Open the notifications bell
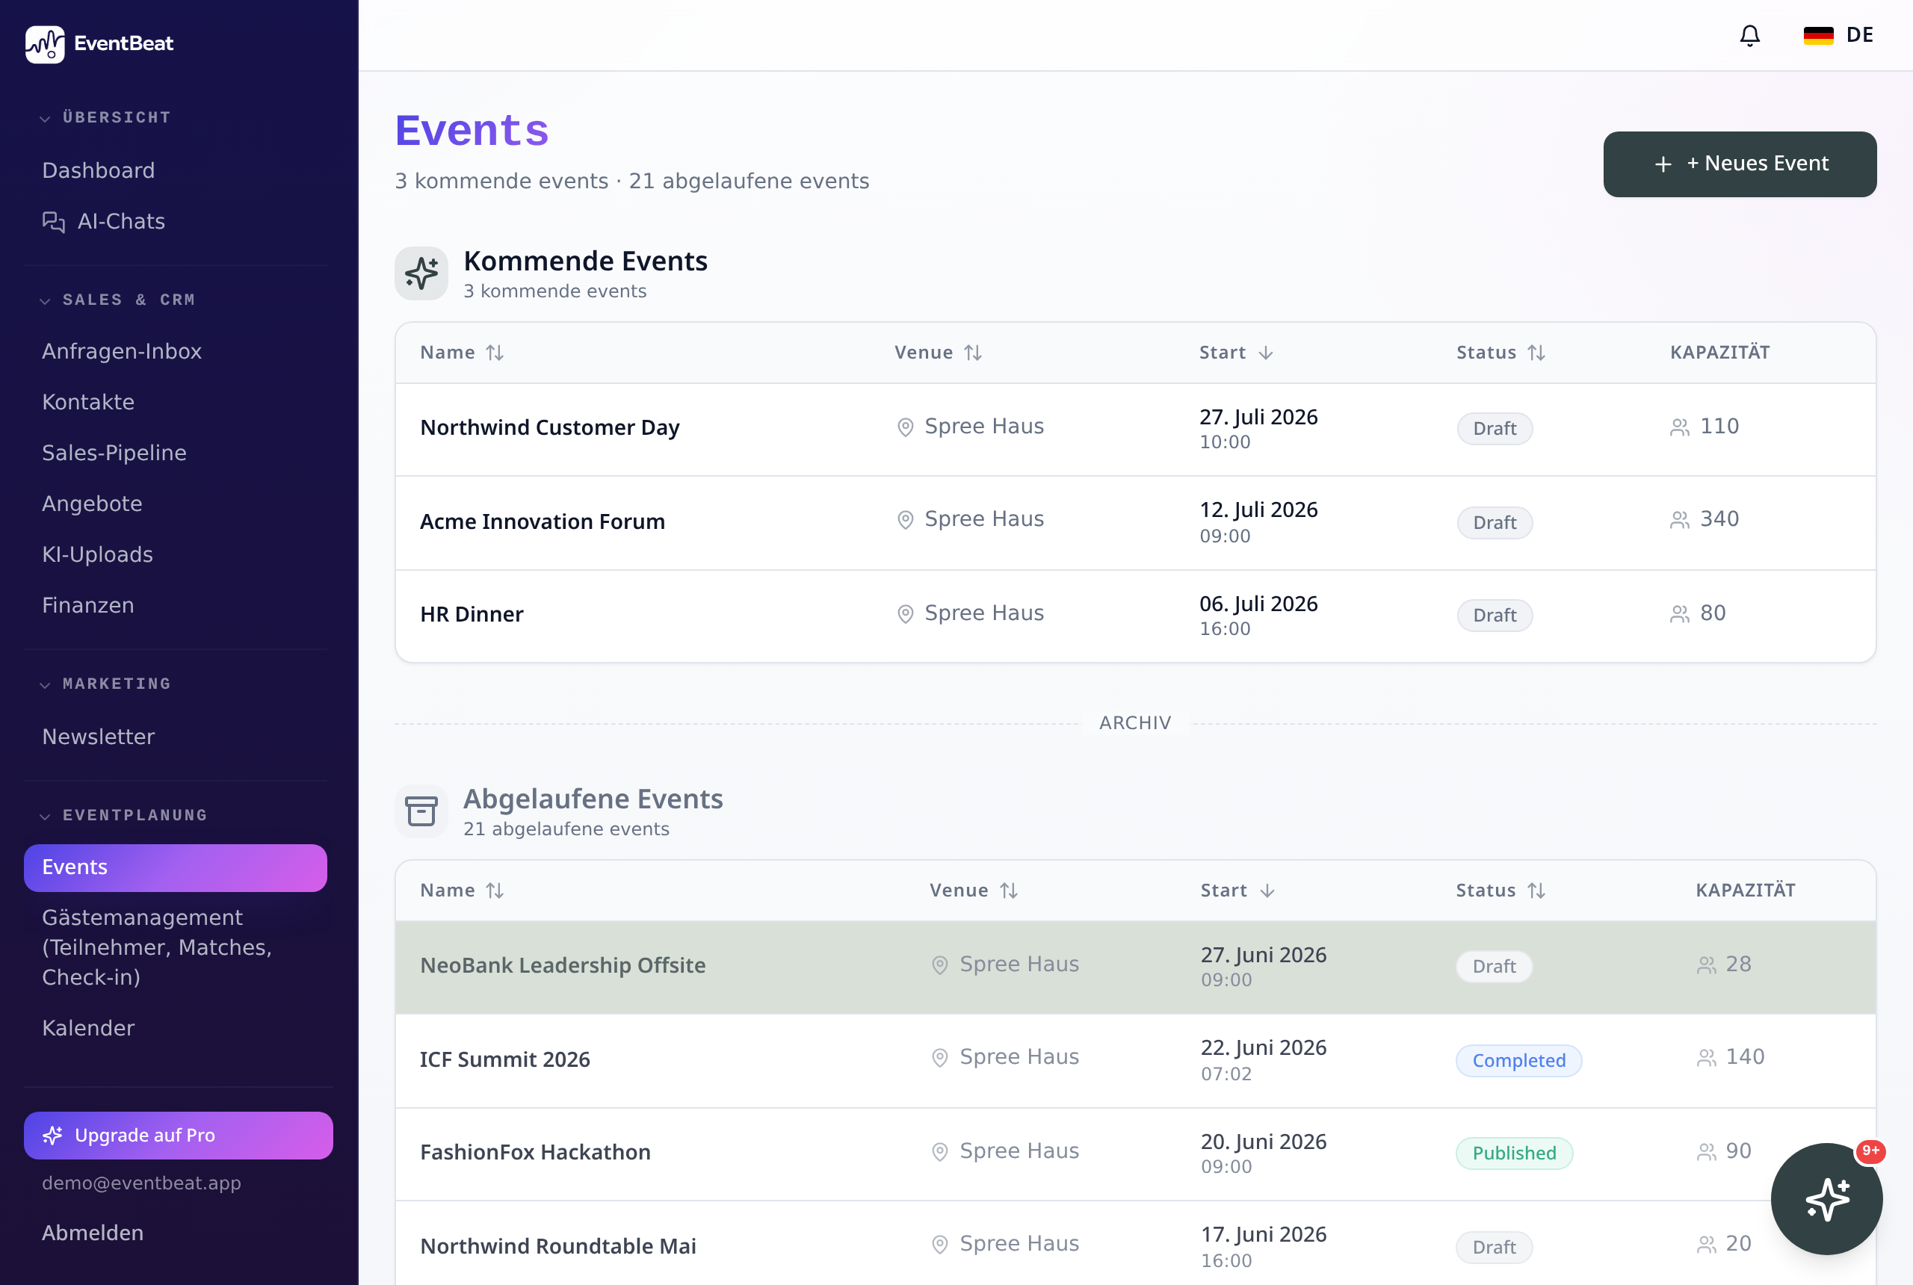 [1749, 35]
